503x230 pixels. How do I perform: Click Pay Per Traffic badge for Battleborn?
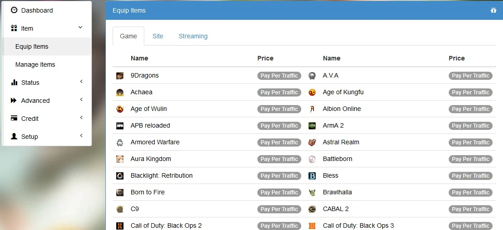point(470,159)
